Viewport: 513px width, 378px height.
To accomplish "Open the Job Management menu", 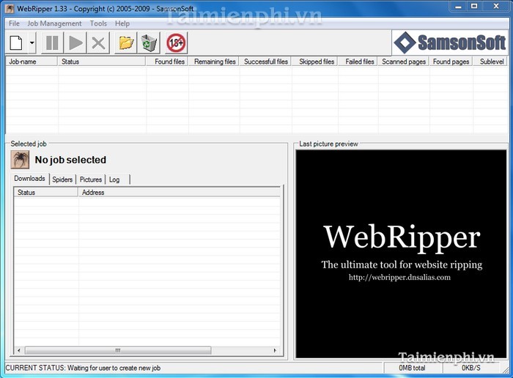I will pyautogui.click(x=54, y=23).
